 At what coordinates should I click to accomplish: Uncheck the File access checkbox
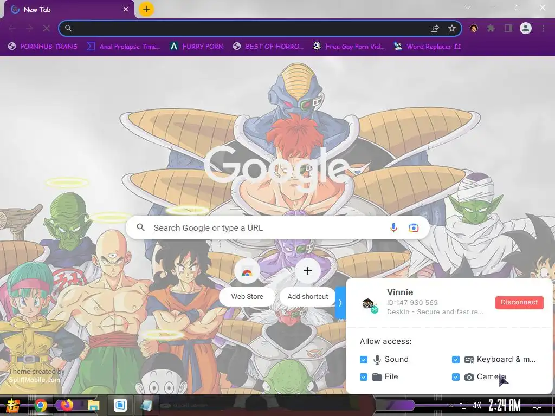364,377
